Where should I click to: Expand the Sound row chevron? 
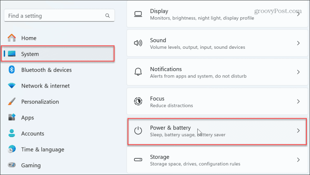point(298,43)
